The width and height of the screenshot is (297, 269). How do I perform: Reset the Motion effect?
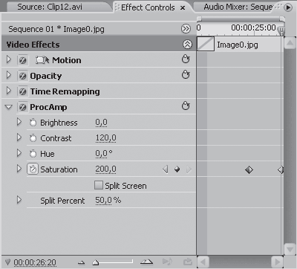(x=186, y=59)
